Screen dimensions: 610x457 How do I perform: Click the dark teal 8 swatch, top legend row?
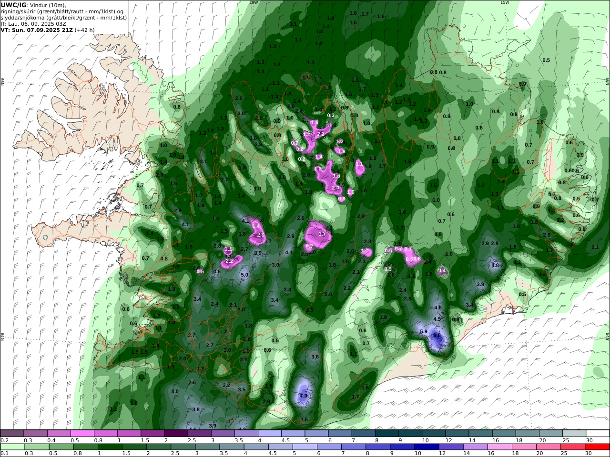387,434
